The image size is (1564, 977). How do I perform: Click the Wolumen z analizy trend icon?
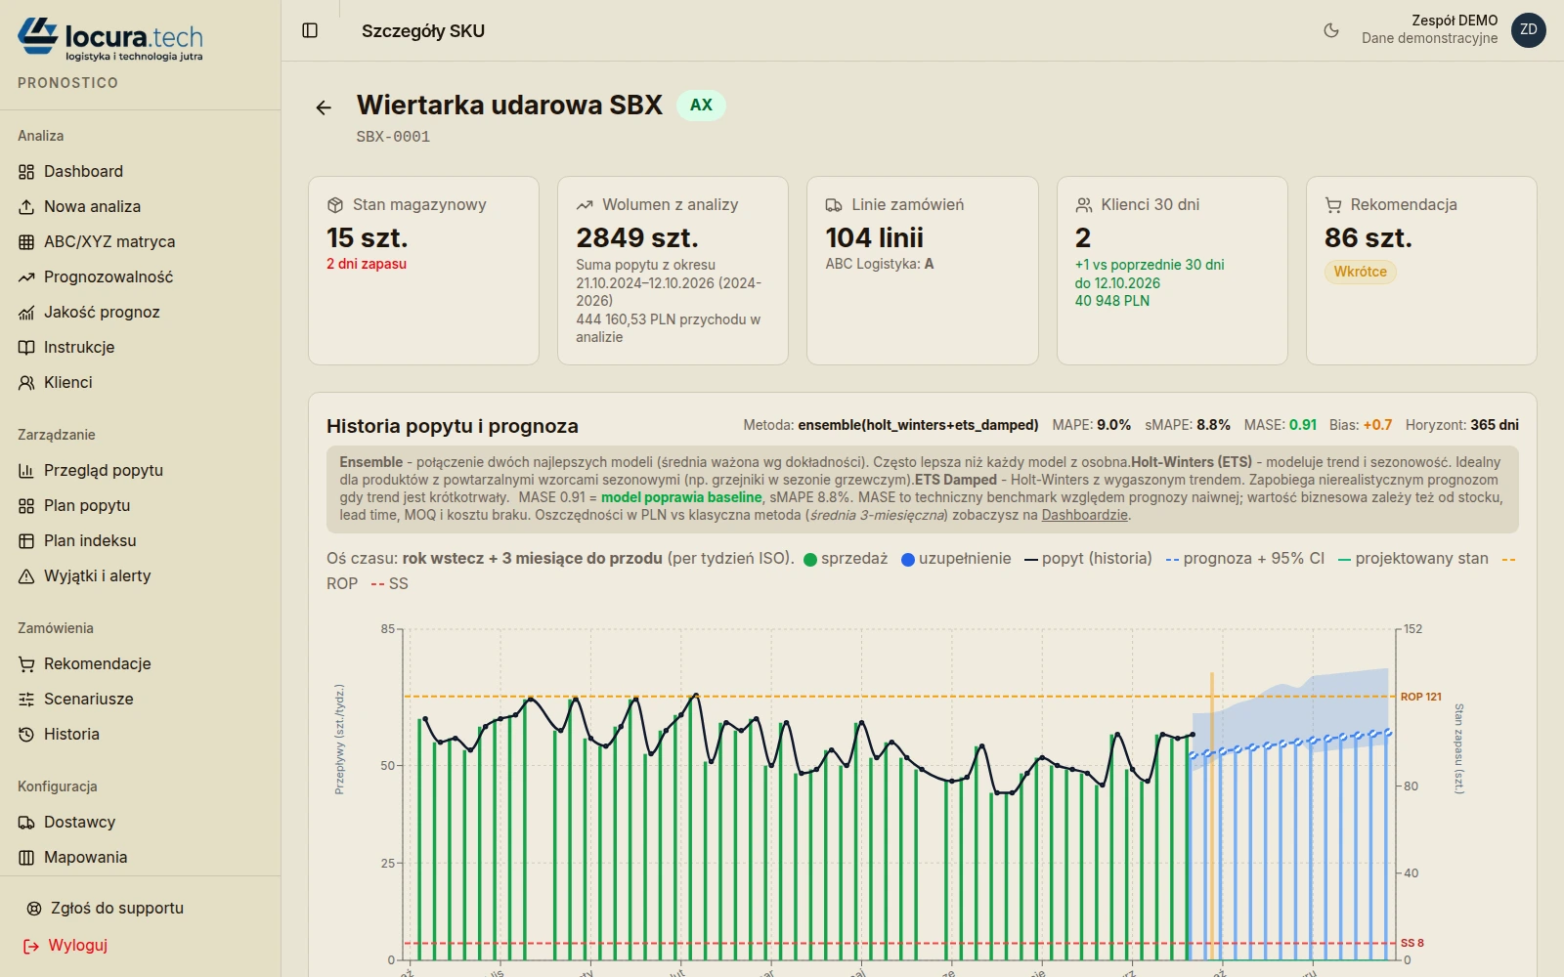pyautogui.click(x=585, y=205)
